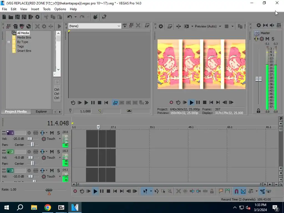284x213 pixels.
Task: Open Google Chrome from the taskbar
Action: click(48, 207)
